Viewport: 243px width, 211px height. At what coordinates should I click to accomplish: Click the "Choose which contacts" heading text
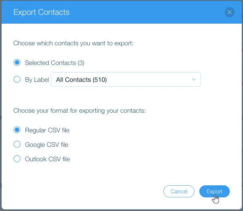tap(73, 43)
